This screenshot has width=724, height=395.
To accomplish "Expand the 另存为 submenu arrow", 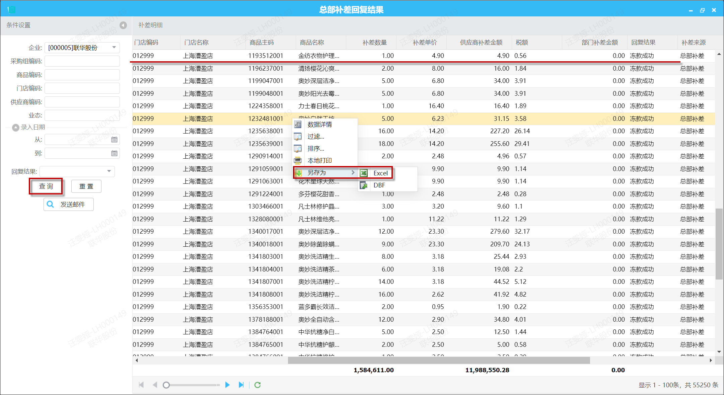I will point(353,172).
